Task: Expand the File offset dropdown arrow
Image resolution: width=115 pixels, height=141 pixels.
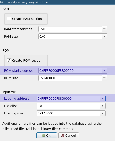Action: (103, 106)
